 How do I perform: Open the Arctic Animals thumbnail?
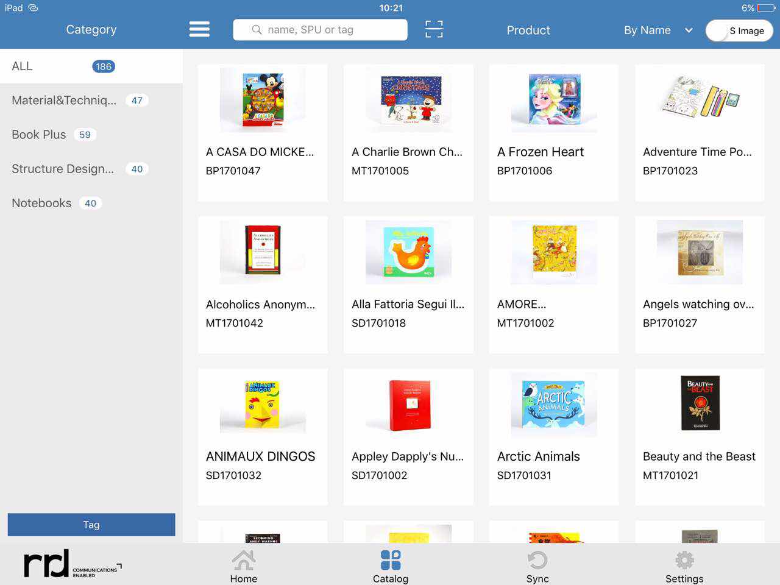(x=554, y=404)
